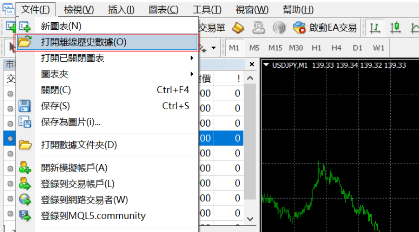Open the 圖表(C) menu
419x232 pixels.
click(163, 10)
